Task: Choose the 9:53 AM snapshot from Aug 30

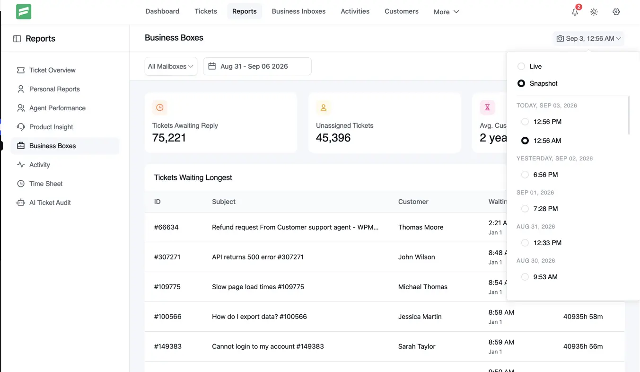Action: pyautogui.click(x=525, y=277)
